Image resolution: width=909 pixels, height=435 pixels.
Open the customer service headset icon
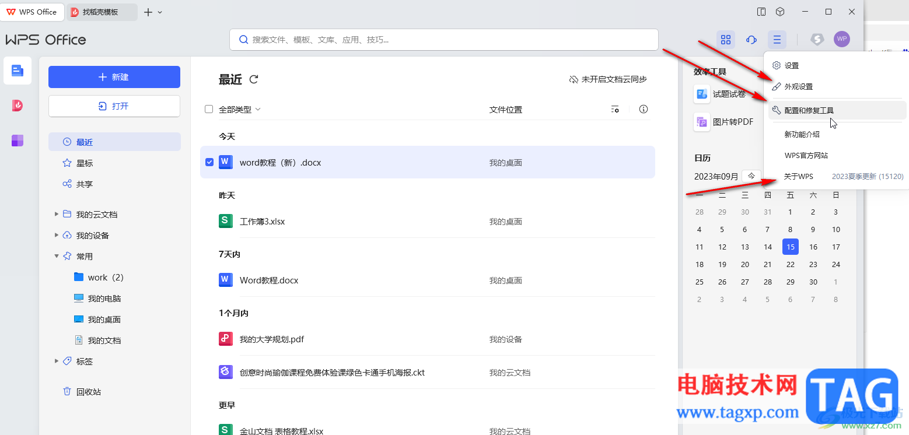(751, 40)
